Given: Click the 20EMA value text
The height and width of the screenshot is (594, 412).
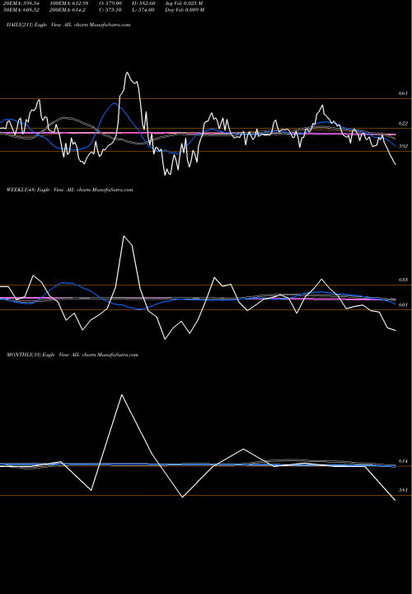Looking at the screenshot, I should [x=21, y=3].
